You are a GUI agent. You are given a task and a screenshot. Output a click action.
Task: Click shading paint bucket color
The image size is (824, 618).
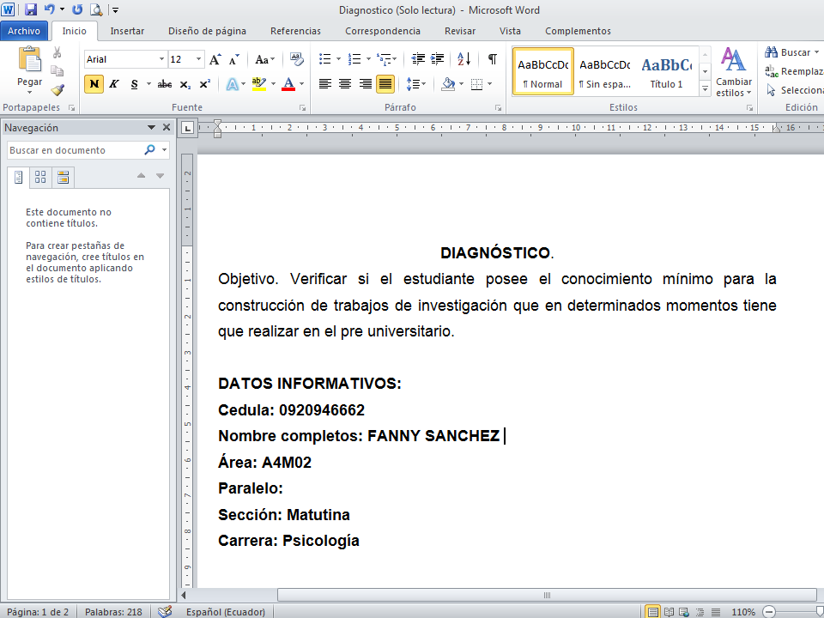tap(448, 83)
